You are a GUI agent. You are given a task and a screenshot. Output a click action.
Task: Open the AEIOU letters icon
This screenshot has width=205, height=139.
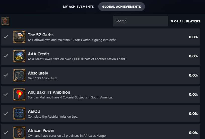pyautogui.click(x=19, y=114)
